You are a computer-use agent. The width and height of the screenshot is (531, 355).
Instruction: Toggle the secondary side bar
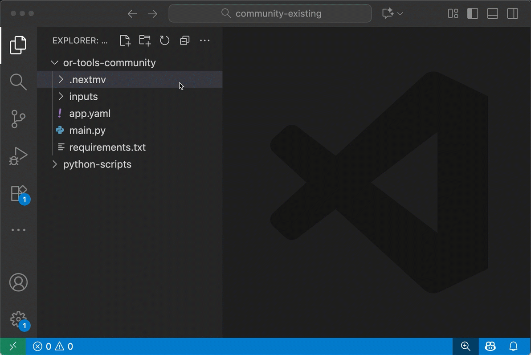point(512,13)
